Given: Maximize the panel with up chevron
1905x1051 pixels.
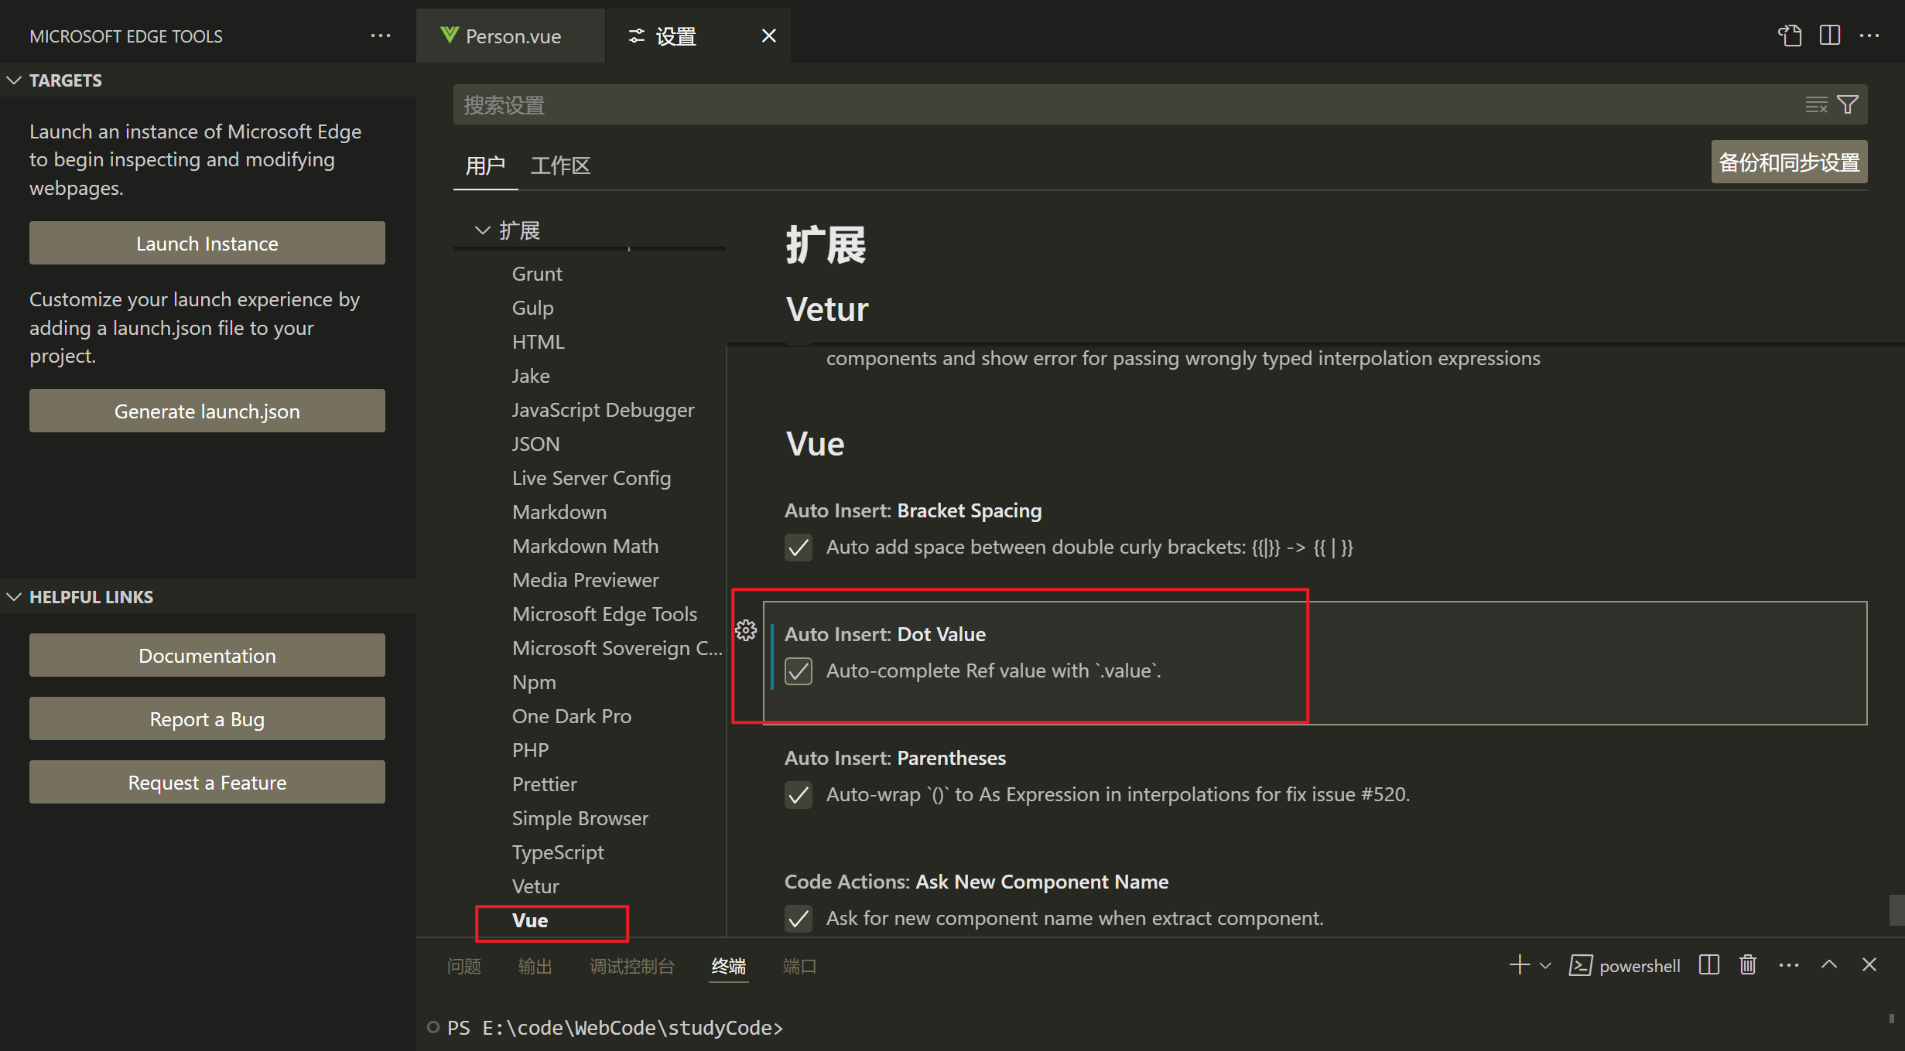Looking at the screenshot, I should pyautogui.click(x=1829, y=964).
